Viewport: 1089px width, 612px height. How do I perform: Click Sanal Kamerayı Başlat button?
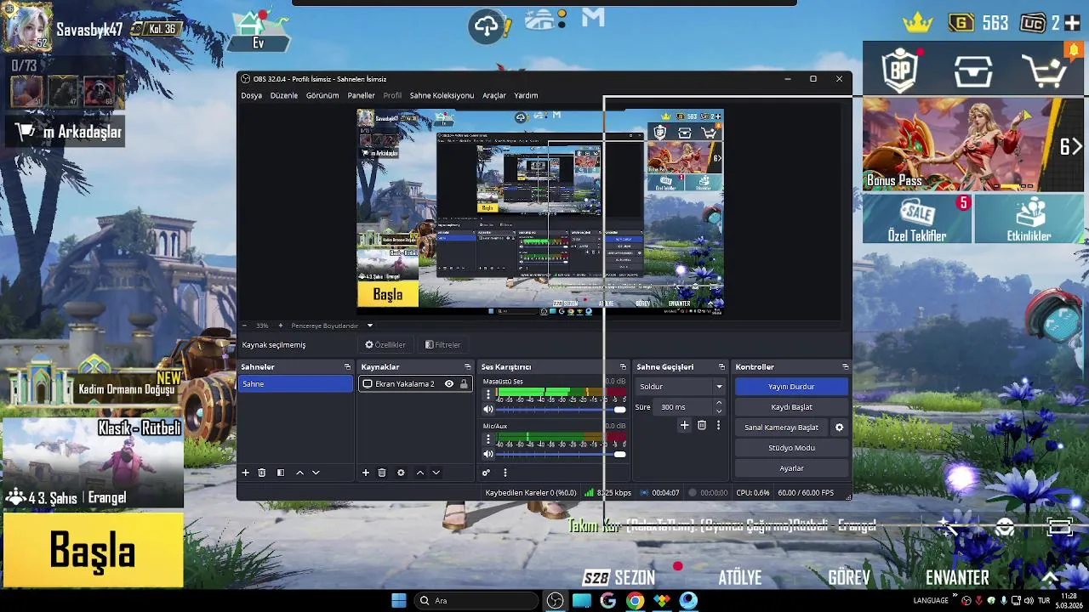pos(781,428)
